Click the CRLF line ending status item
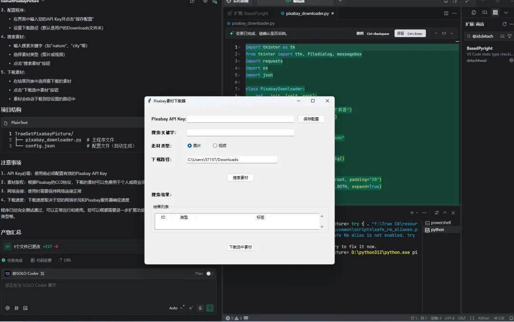Image resolution: width=514 pixels, height=322 pixels. click(x=462, y=318)
